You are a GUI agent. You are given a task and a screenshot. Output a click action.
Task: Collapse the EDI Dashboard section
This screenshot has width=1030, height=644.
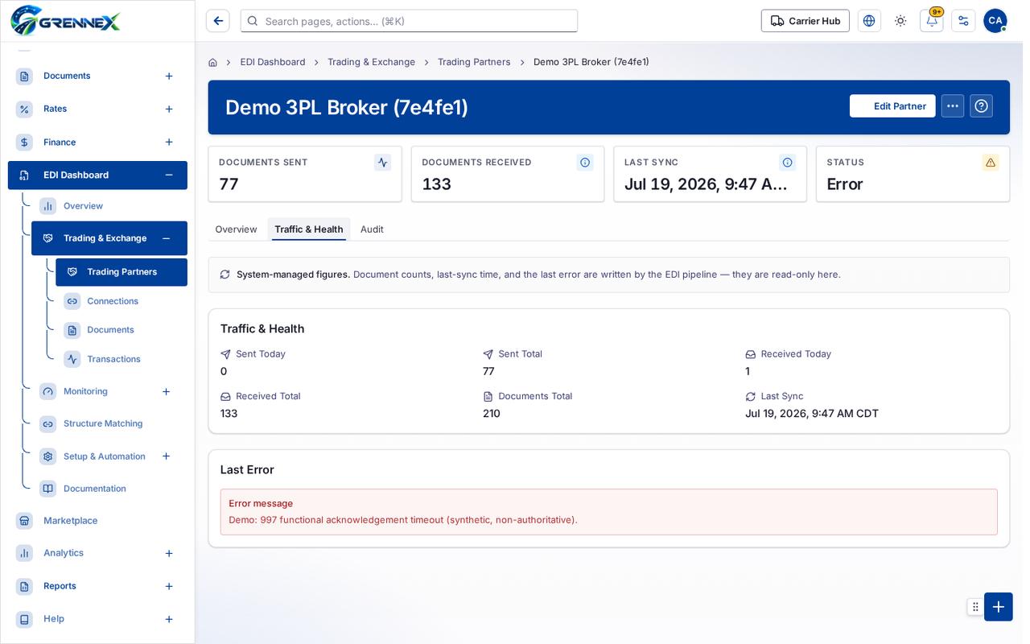169,175
